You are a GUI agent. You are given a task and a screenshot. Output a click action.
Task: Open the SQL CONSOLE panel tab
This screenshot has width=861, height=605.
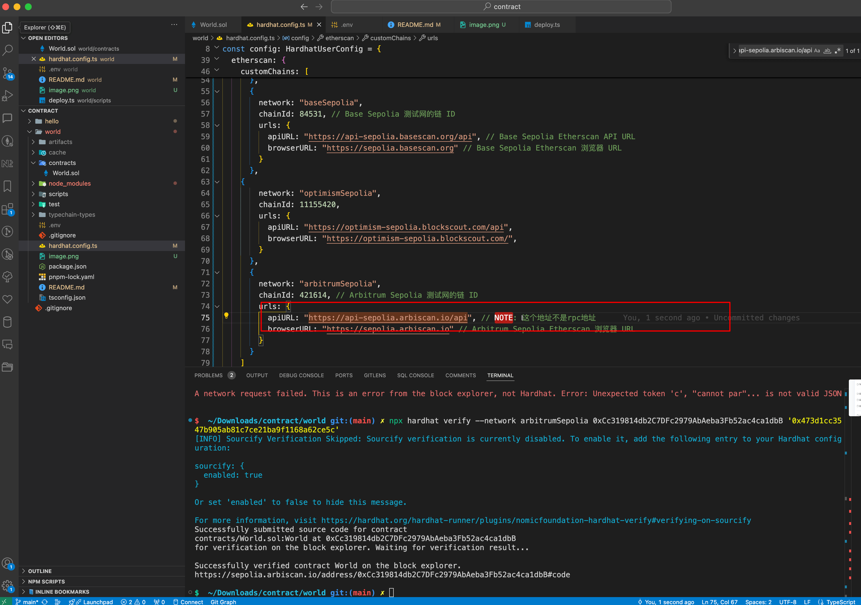click(416, 376)
